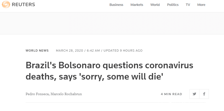Open the World news section
224x111 pixels.
coord(155,5)
